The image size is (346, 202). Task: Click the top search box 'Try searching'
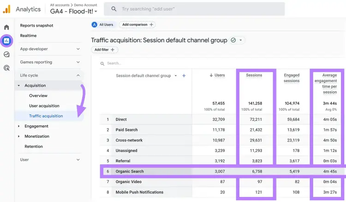tap(194, 9)
